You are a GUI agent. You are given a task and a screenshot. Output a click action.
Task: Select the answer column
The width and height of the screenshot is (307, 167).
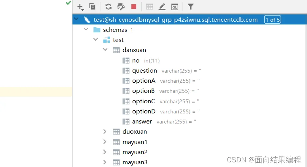[142, 122]
